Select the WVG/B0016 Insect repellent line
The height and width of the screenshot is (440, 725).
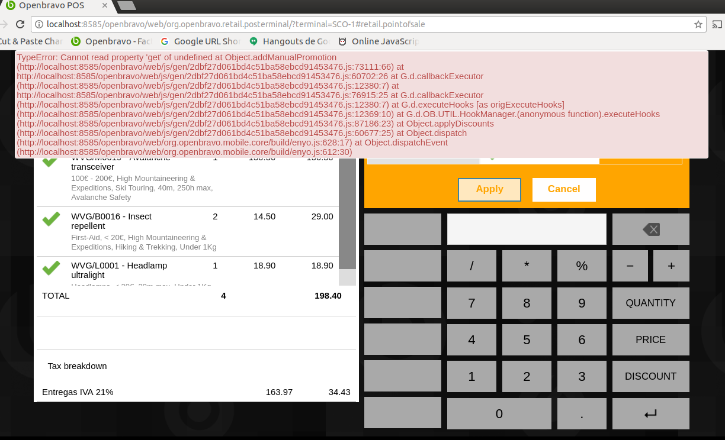tap(187, 231)
